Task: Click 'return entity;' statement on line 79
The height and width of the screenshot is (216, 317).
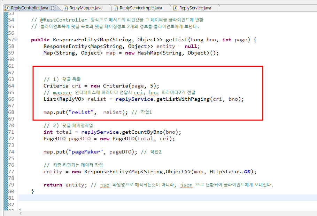Action: 65,185
